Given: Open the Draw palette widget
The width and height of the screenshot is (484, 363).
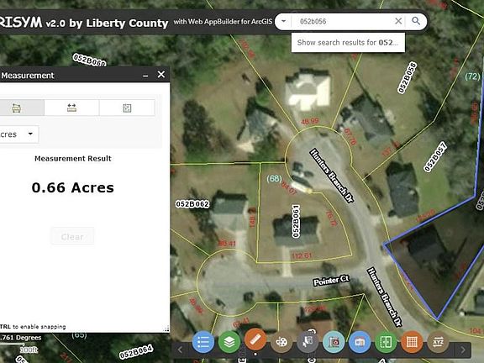Looking at the screenshot, I should point(281,342).
